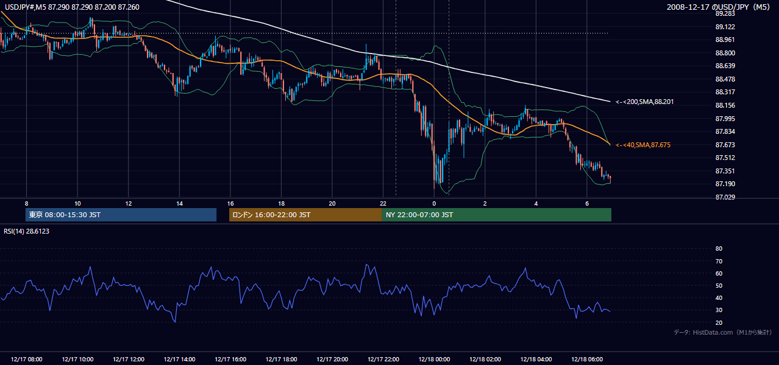This screenshot has height=365, width=779.
Task: Click timestamp 12/17 18:00 on bottom axis
Action: click(281, 360)
